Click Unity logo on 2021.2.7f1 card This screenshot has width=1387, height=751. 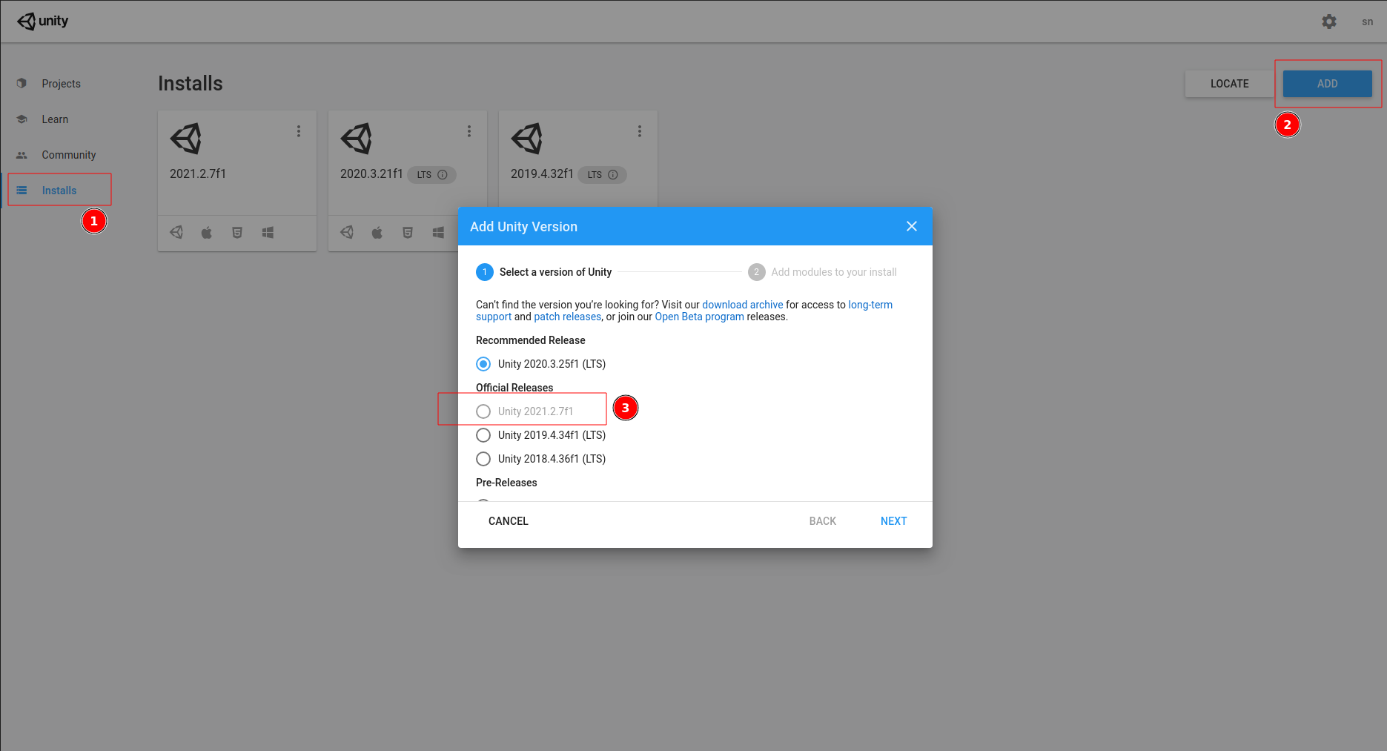point(186,139)
